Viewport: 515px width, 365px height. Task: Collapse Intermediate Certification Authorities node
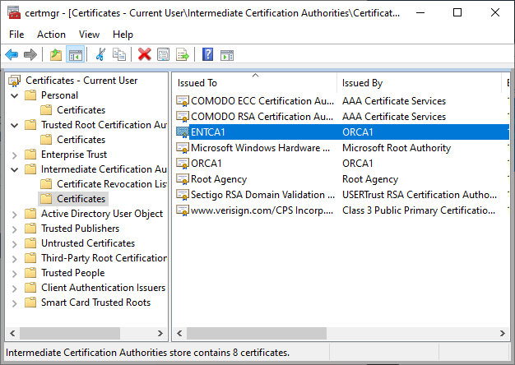15,169
